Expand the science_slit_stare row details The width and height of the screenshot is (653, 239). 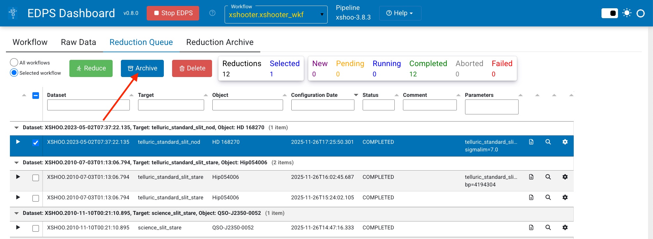(x=18, y=227)
